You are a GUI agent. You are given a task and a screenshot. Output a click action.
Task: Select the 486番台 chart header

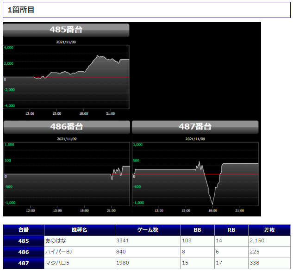coord(67,127)
